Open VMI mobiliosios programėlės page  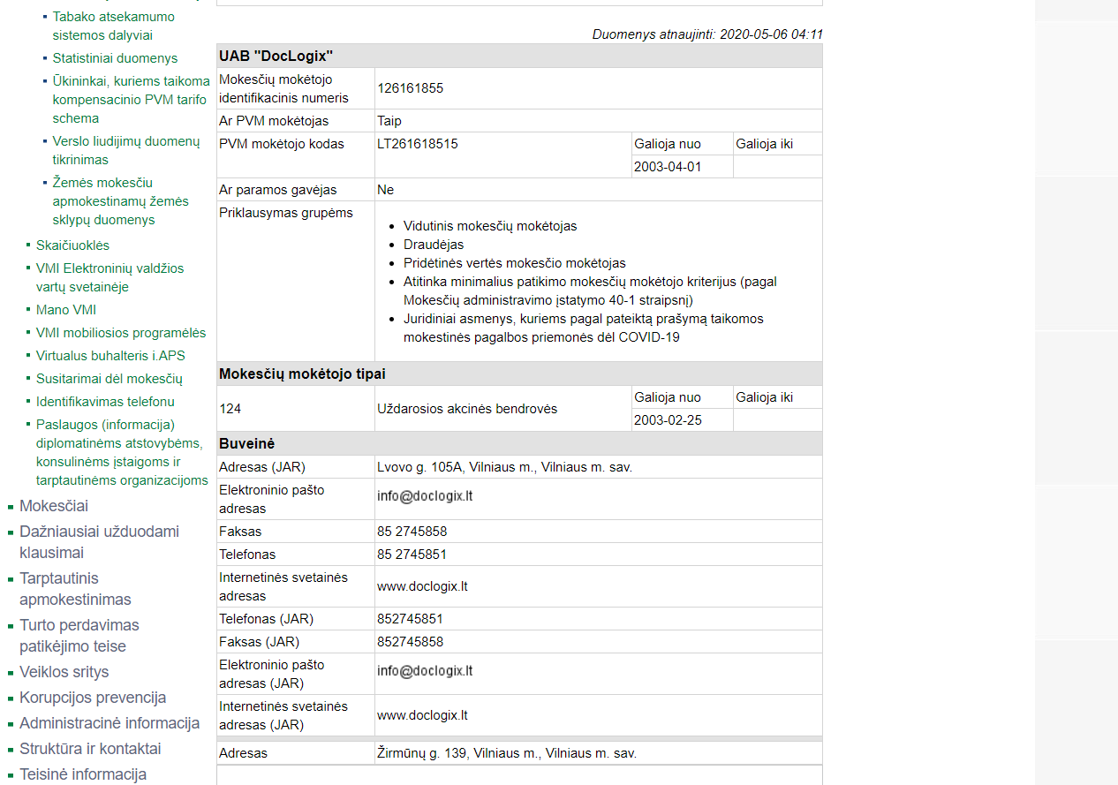(x=121, y=333)
